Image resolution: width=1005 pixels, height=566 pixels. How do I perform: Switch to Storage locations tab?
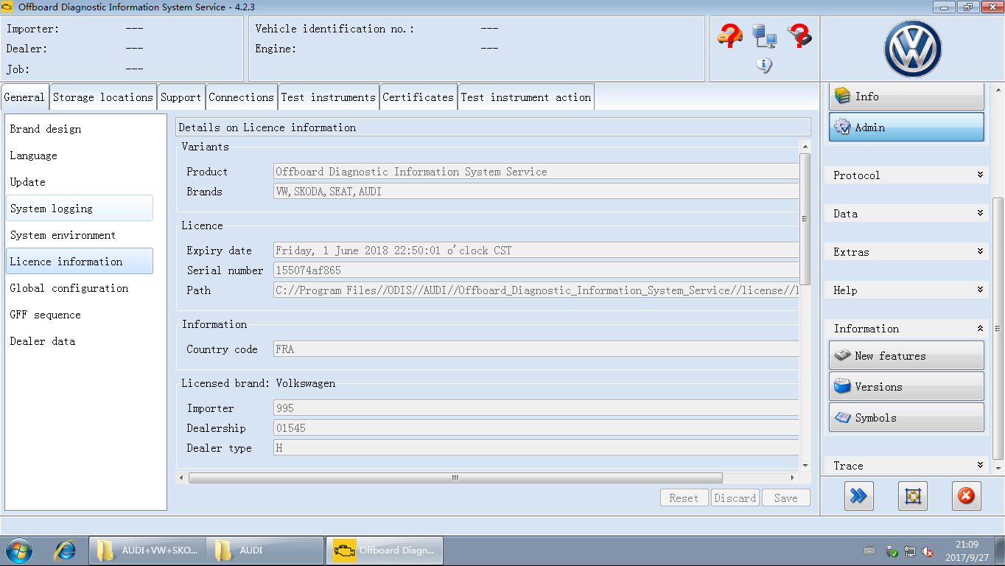click(x=103, y=97)
